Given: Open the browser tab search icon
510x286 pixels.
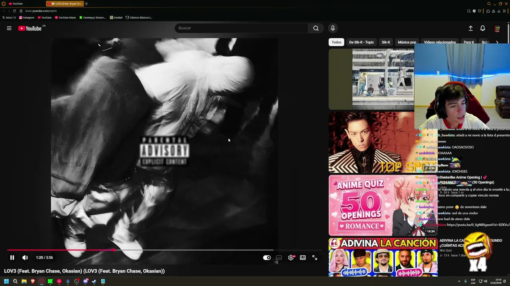Looking at the screenshot, I should click(x=489, y=4).
